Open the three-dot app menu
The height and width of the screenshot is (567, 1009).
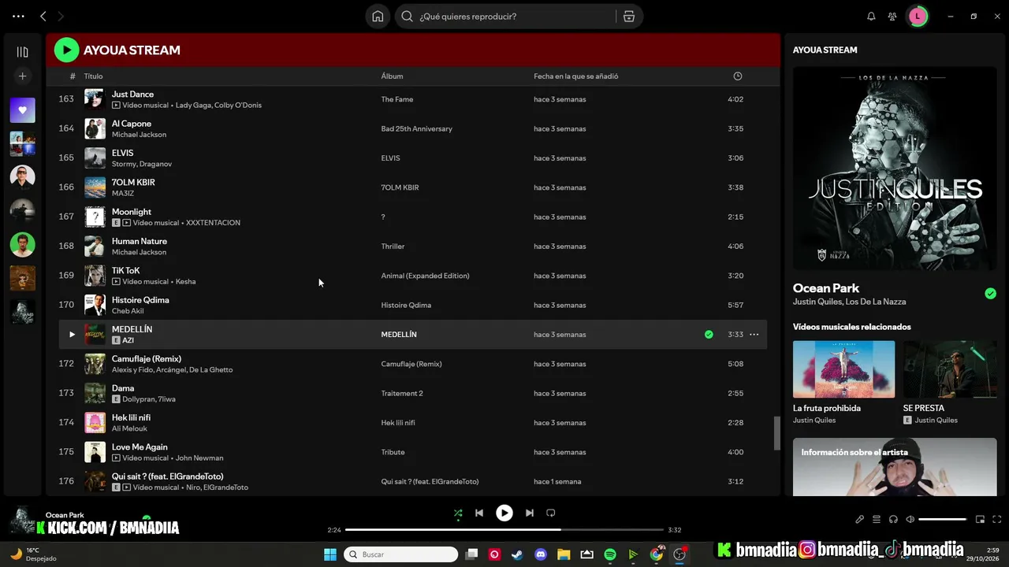coord(18,17)
